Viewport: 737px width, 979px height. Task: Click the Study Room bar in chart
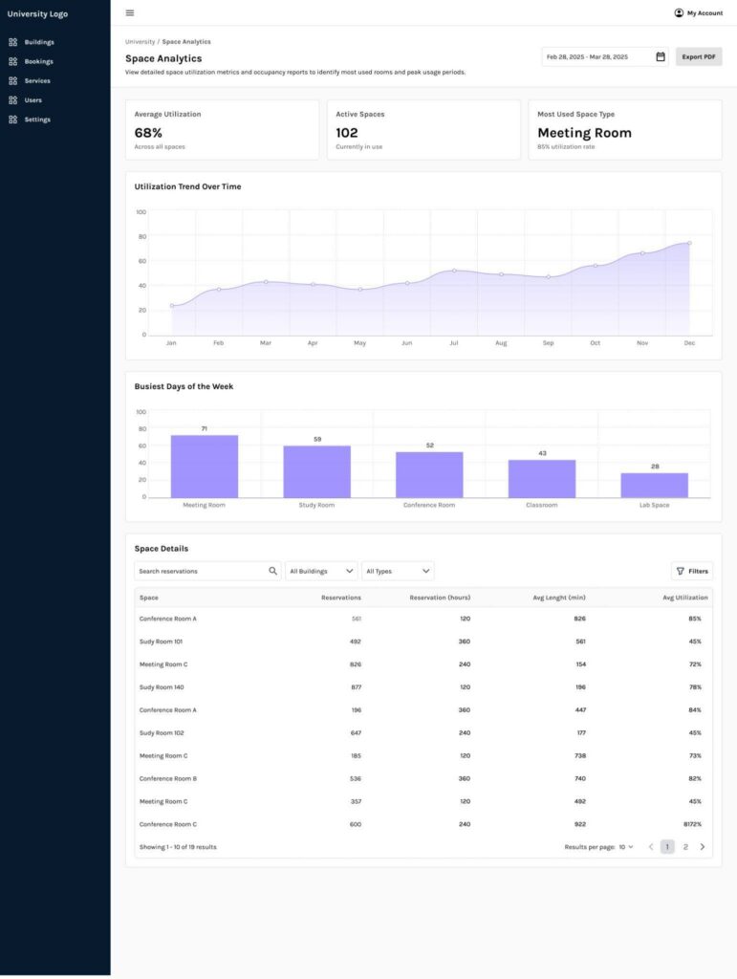pyautogui.click(x=317, y=471)
